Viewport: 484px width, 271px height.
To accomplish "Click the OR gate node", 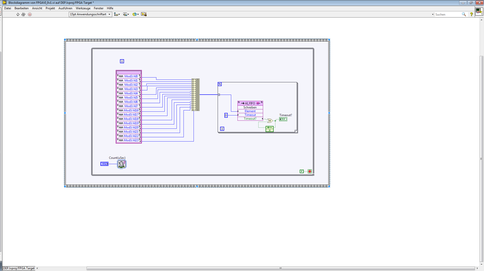I will point(270,121).
